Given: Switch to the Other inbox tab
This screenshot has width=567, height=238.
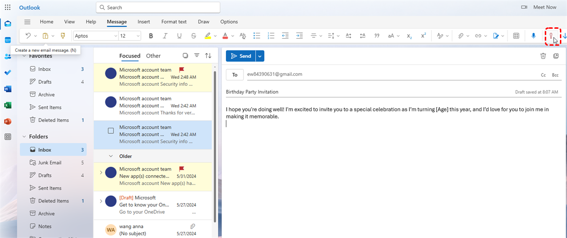Looking at the screenshot, I should click(153, 56).
